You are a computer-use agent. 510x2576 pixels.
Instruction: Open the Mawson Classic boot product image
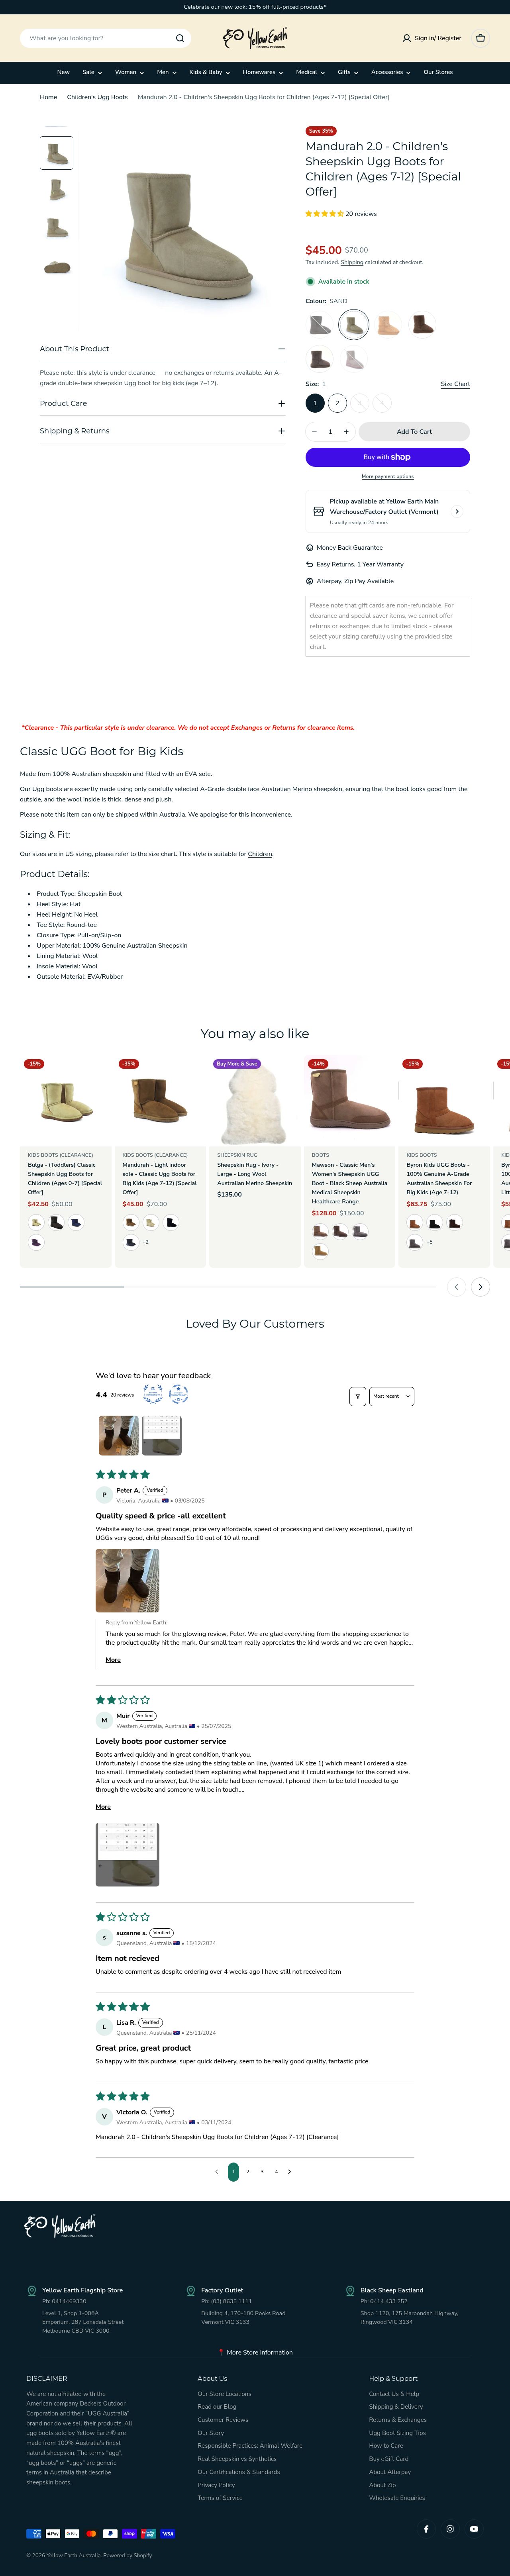(349, 1100)
